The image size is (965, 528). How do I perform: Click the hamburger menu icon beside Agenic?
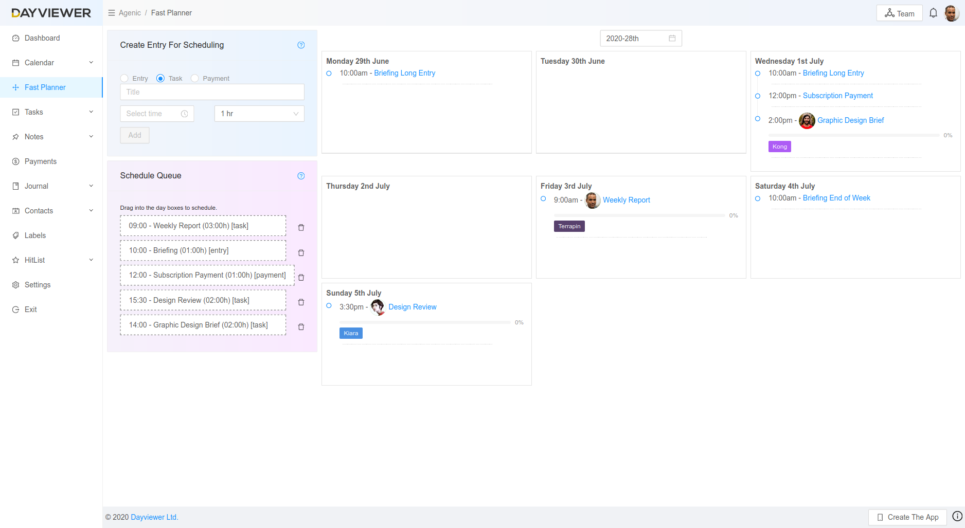pos(111,13)
